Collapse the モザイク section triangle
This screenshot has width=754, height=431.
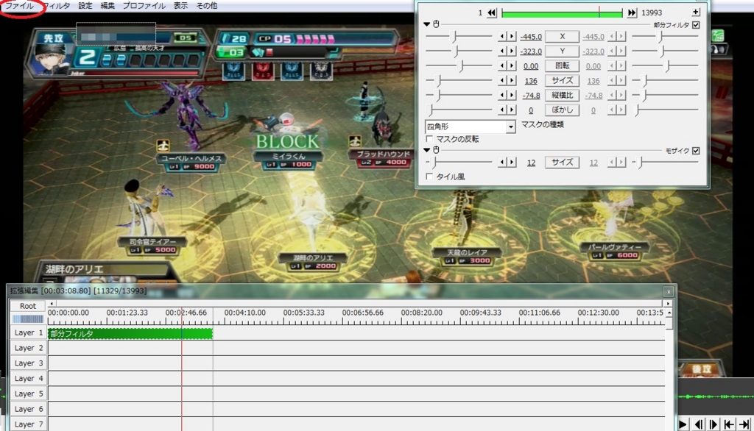426,150
